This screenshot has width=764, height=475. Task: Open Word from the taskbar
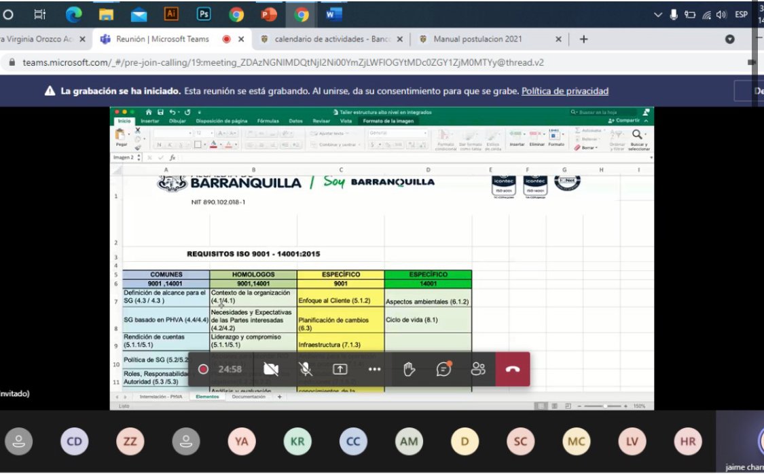tap(333, 14)
